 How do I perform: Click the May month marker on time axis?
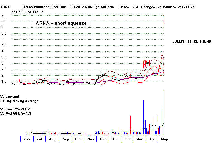(164, 139)
